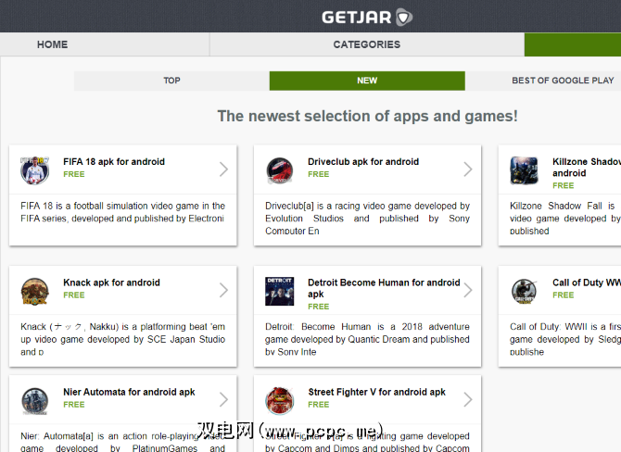Open 'Detroit Become Human for android apk'
Screen dimensions: 621x452
pyautogui.click(x=384, y=288)
